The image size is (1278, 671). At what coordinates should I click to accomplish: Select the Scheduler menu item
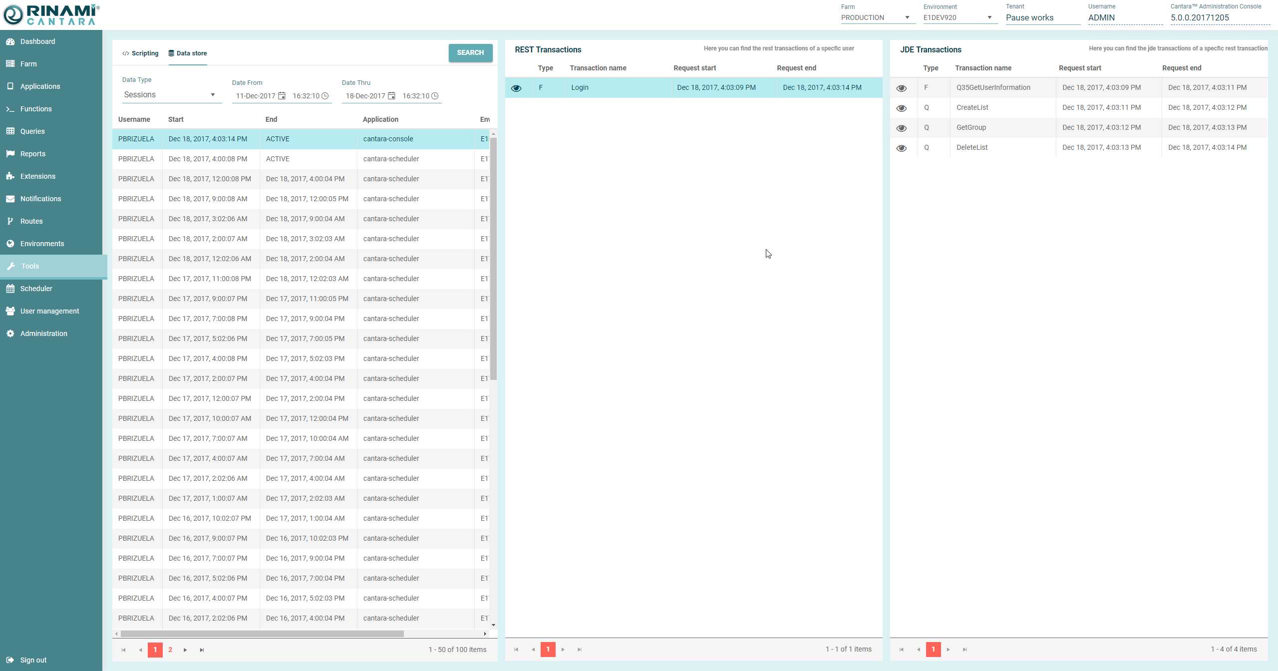click(x=36, y=289)
